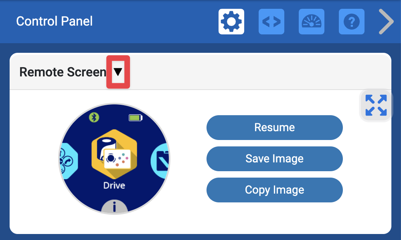This screenshot has height=240, width=401.
Task: Select the folder icon on right edge
Action: point(160,161)
